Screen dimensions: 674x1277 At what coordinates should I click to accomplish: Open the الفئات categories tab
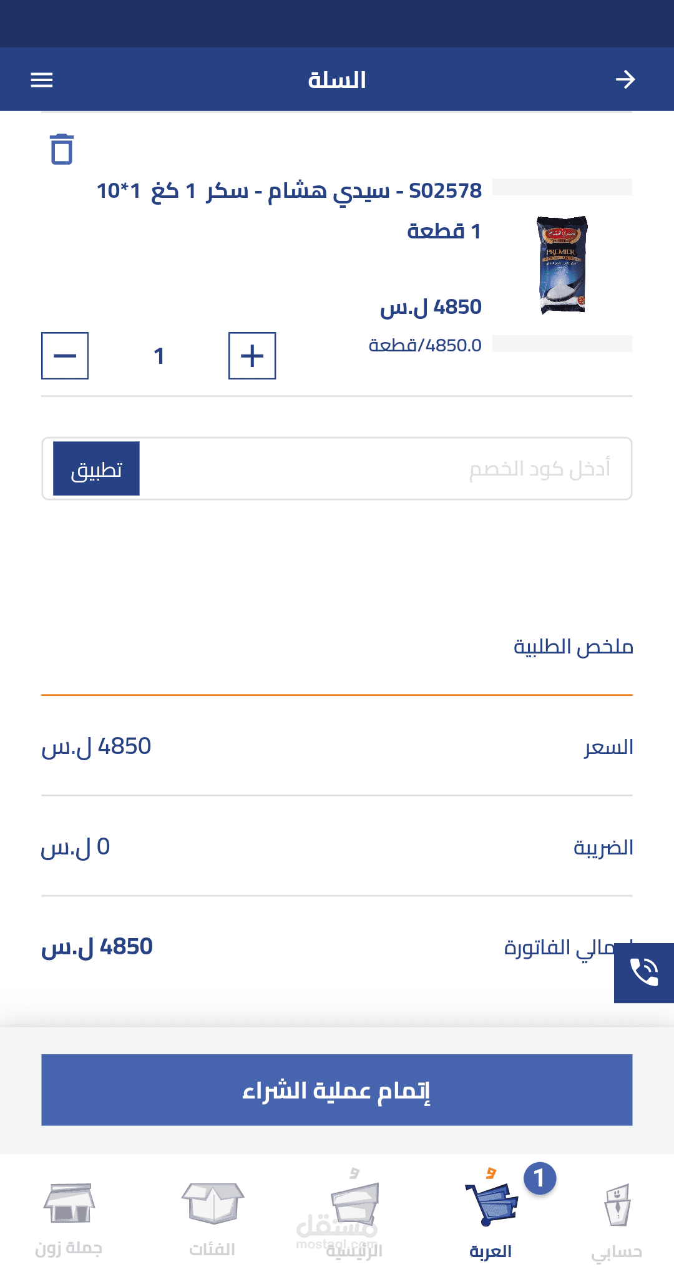[x=212, y=1217]
